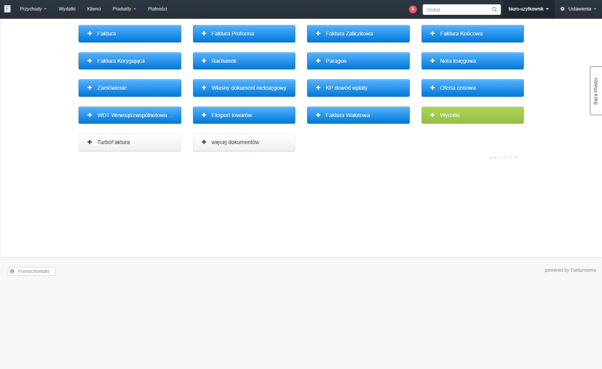Click the plus icon on Zamówienie
The height and width of the screenshot is (369, 602).
(x=89, y=88)
